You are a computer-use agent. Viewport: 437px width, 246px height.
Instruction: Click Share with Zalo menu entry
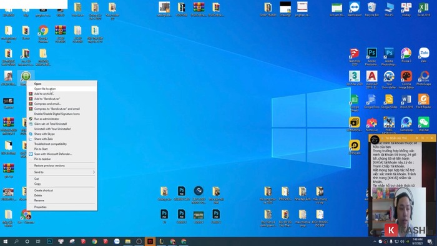pyautogui.click(x=43, y=139)
